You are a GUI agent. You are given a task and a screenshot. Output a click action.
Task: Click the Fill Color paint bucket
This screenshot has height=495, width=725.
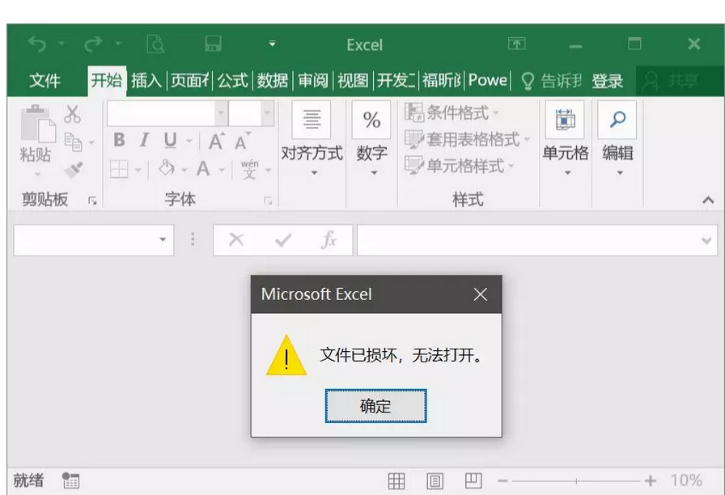(x=167, y=167)
